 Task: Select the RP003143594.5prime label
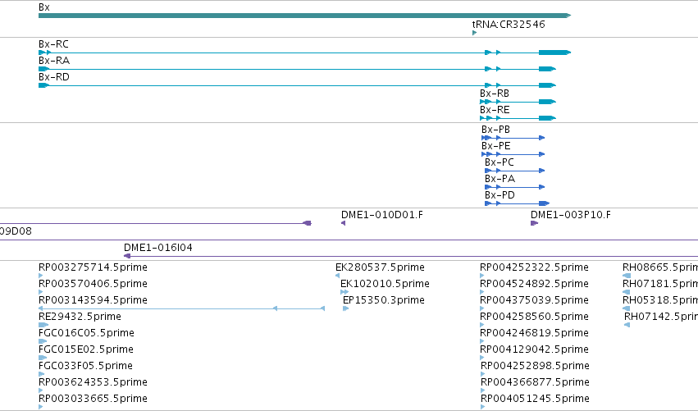[93, 300]
